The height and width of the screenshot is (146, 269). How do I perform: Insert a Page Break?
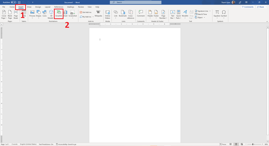(x=16, y=14)
